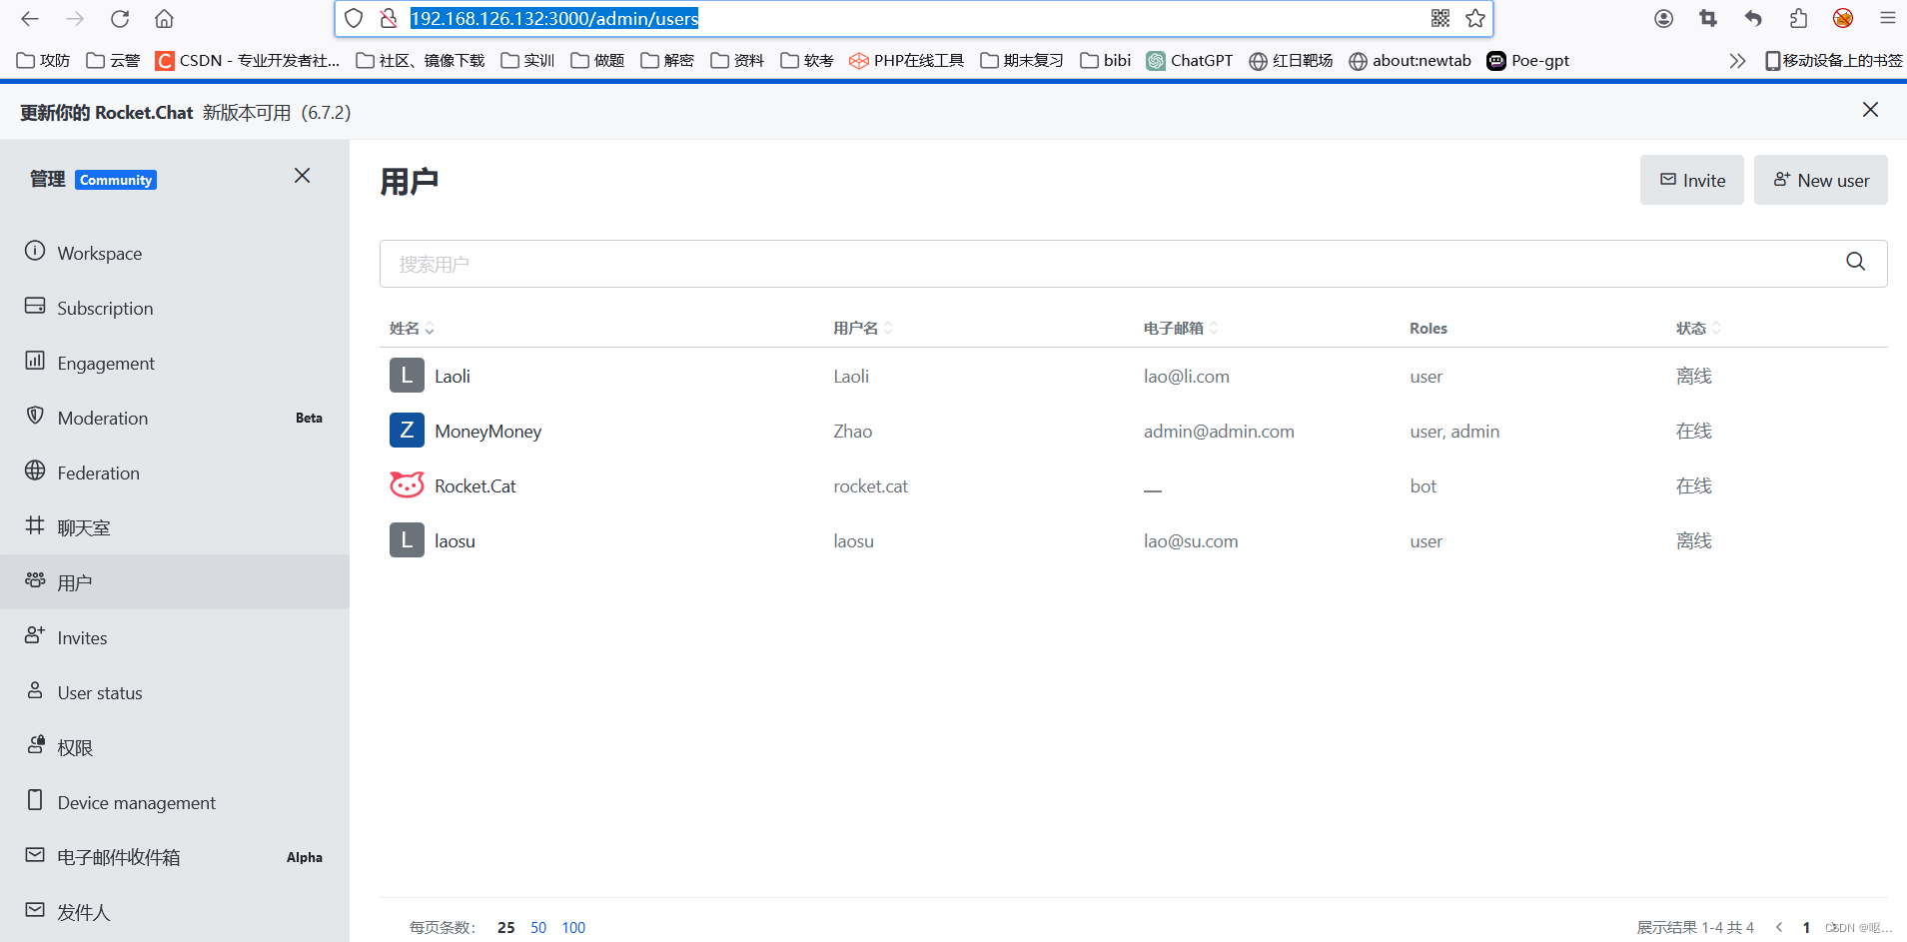Show 25 items per page

pyautogui.click(x=506, y=928)
